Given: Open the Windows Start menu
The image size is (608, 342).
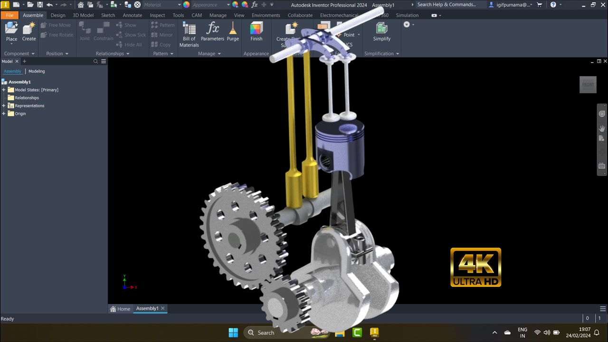Looking at the screenshot, I should (233, 332).
